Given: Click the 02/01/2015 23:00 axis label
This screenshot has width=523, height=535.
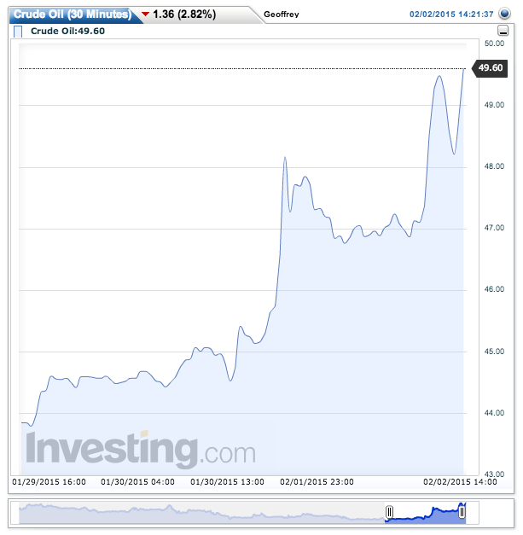Looking at the screenshot, I should coord(317,482).
